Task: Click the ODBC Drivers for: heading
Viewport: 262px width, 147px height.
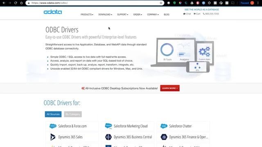Action: [62, 103]
